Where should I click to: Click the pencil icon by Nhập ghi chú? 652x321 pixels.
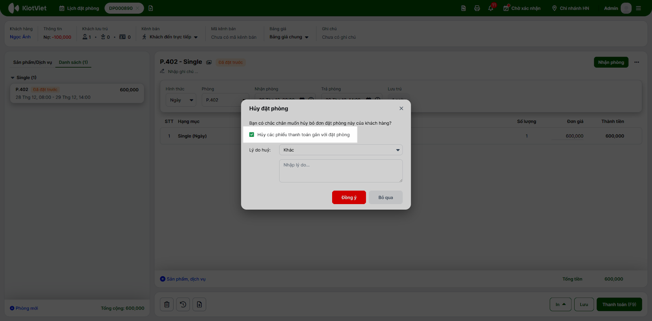point(162,71)
